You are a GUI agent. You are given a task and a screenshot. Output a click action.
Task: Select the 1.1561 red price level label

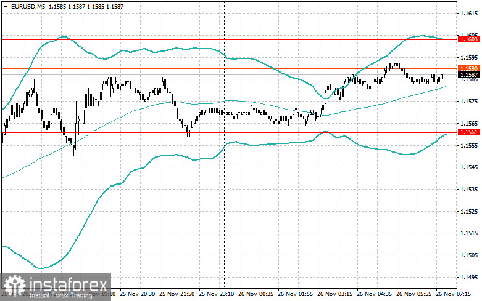coord(469,132)
